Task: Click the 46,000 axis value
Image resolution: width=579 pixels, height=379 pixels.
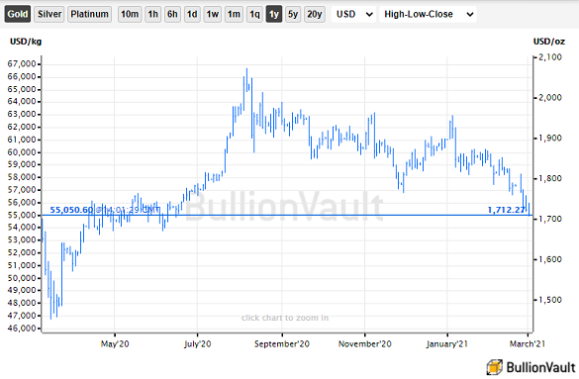Action: click(x=22, y=329)
